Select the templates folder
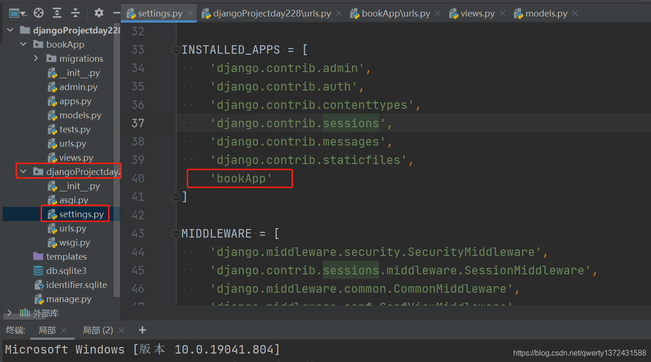 (67, 257)
